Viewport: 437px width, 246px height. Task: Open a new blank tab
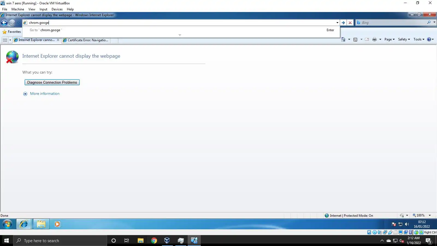coord(114,40)
